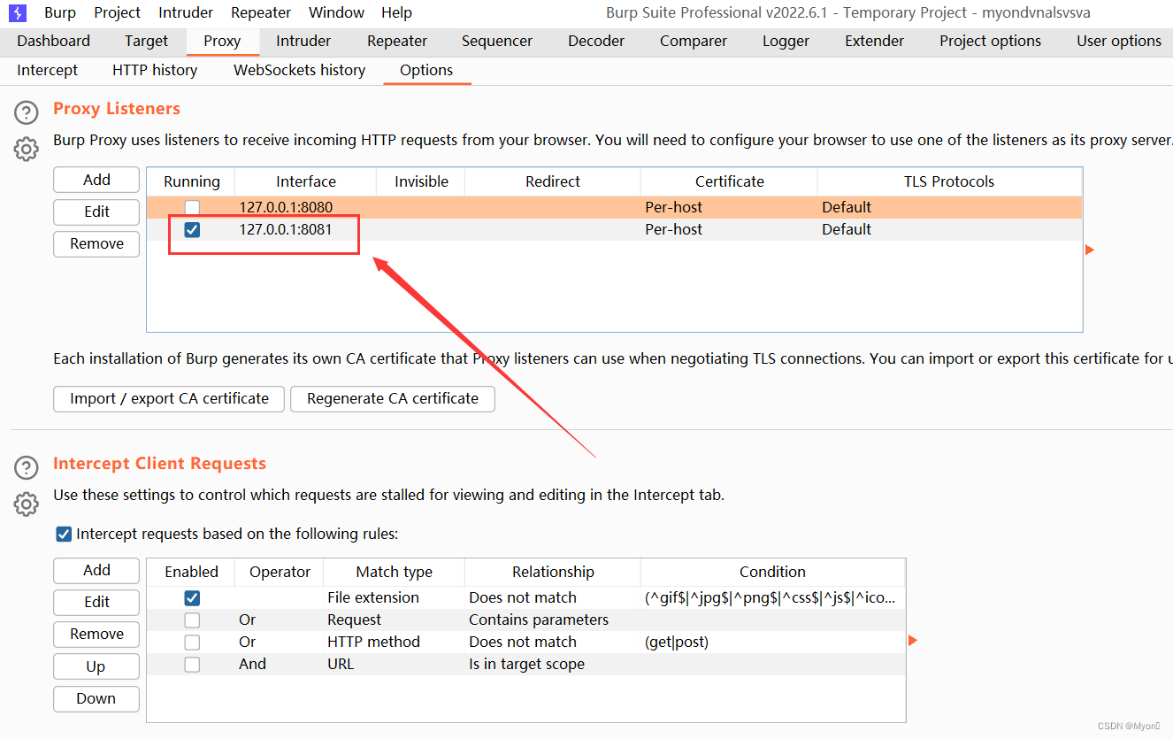Select the File extension match type cell
This screenshot has height=739, width=1173.
[x=394, y=597]
